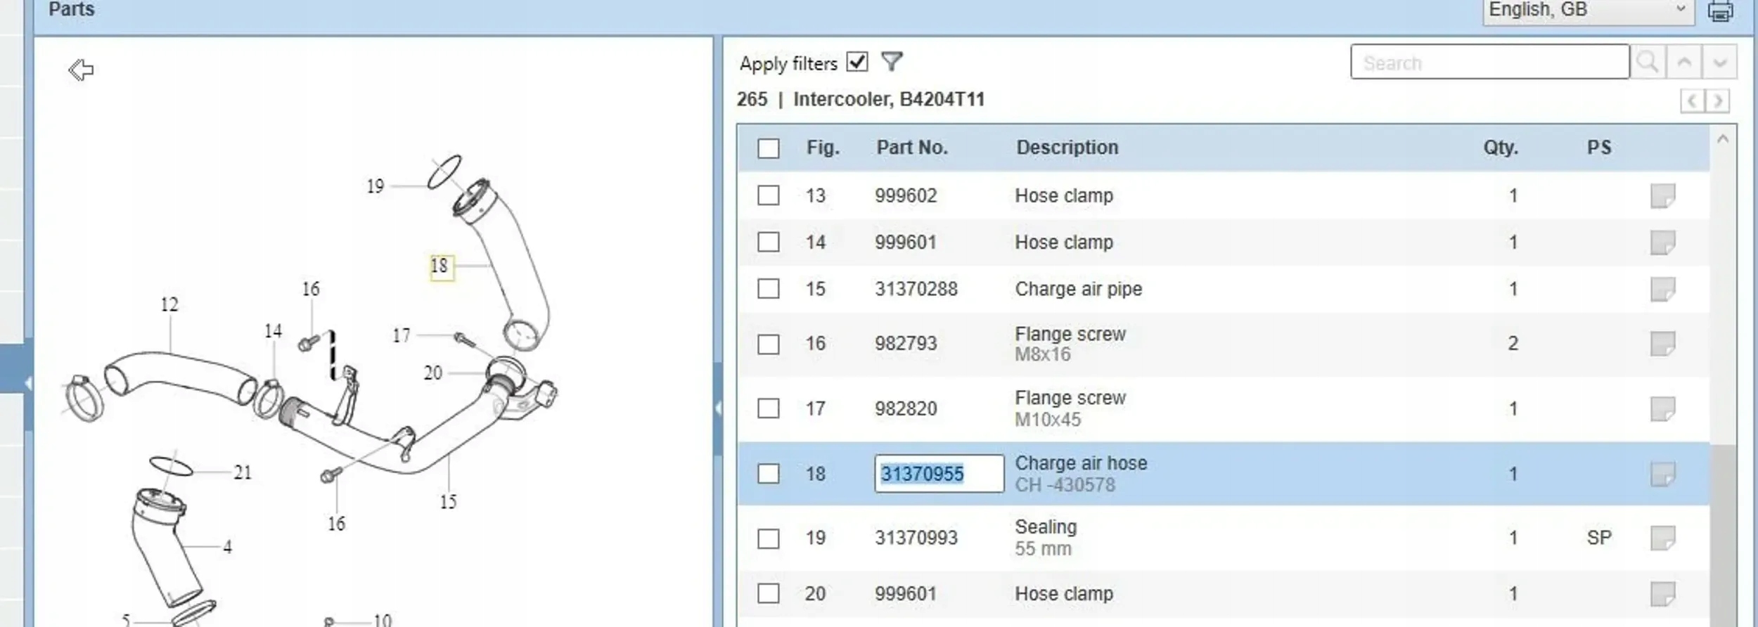Select callout 21 in the diagram
The image size is (1758, 627).
point(243,472)
